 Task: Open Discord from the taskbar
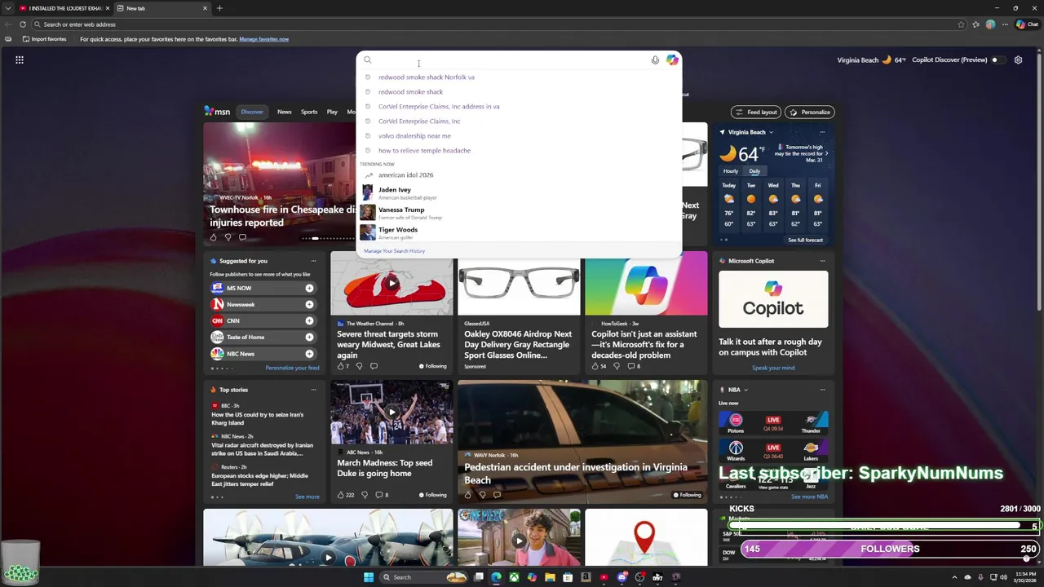[622, 577]
